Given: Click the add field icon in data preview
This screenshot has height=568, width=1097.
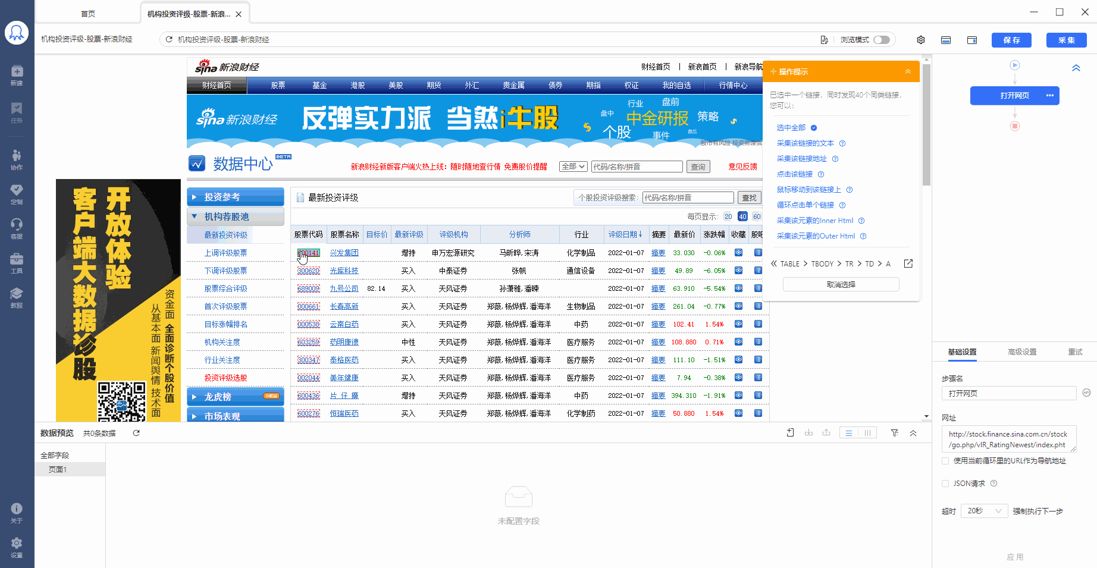Looking at the screenshot, I should (790, 433).
